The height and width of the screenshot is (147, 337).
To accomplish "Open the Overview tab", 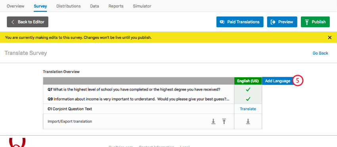I will pyautogui.click(x=15, y=6).
